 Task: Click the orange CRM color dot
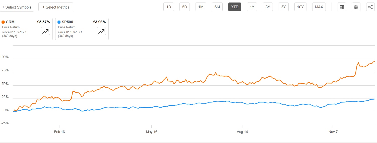click(3, 22)
